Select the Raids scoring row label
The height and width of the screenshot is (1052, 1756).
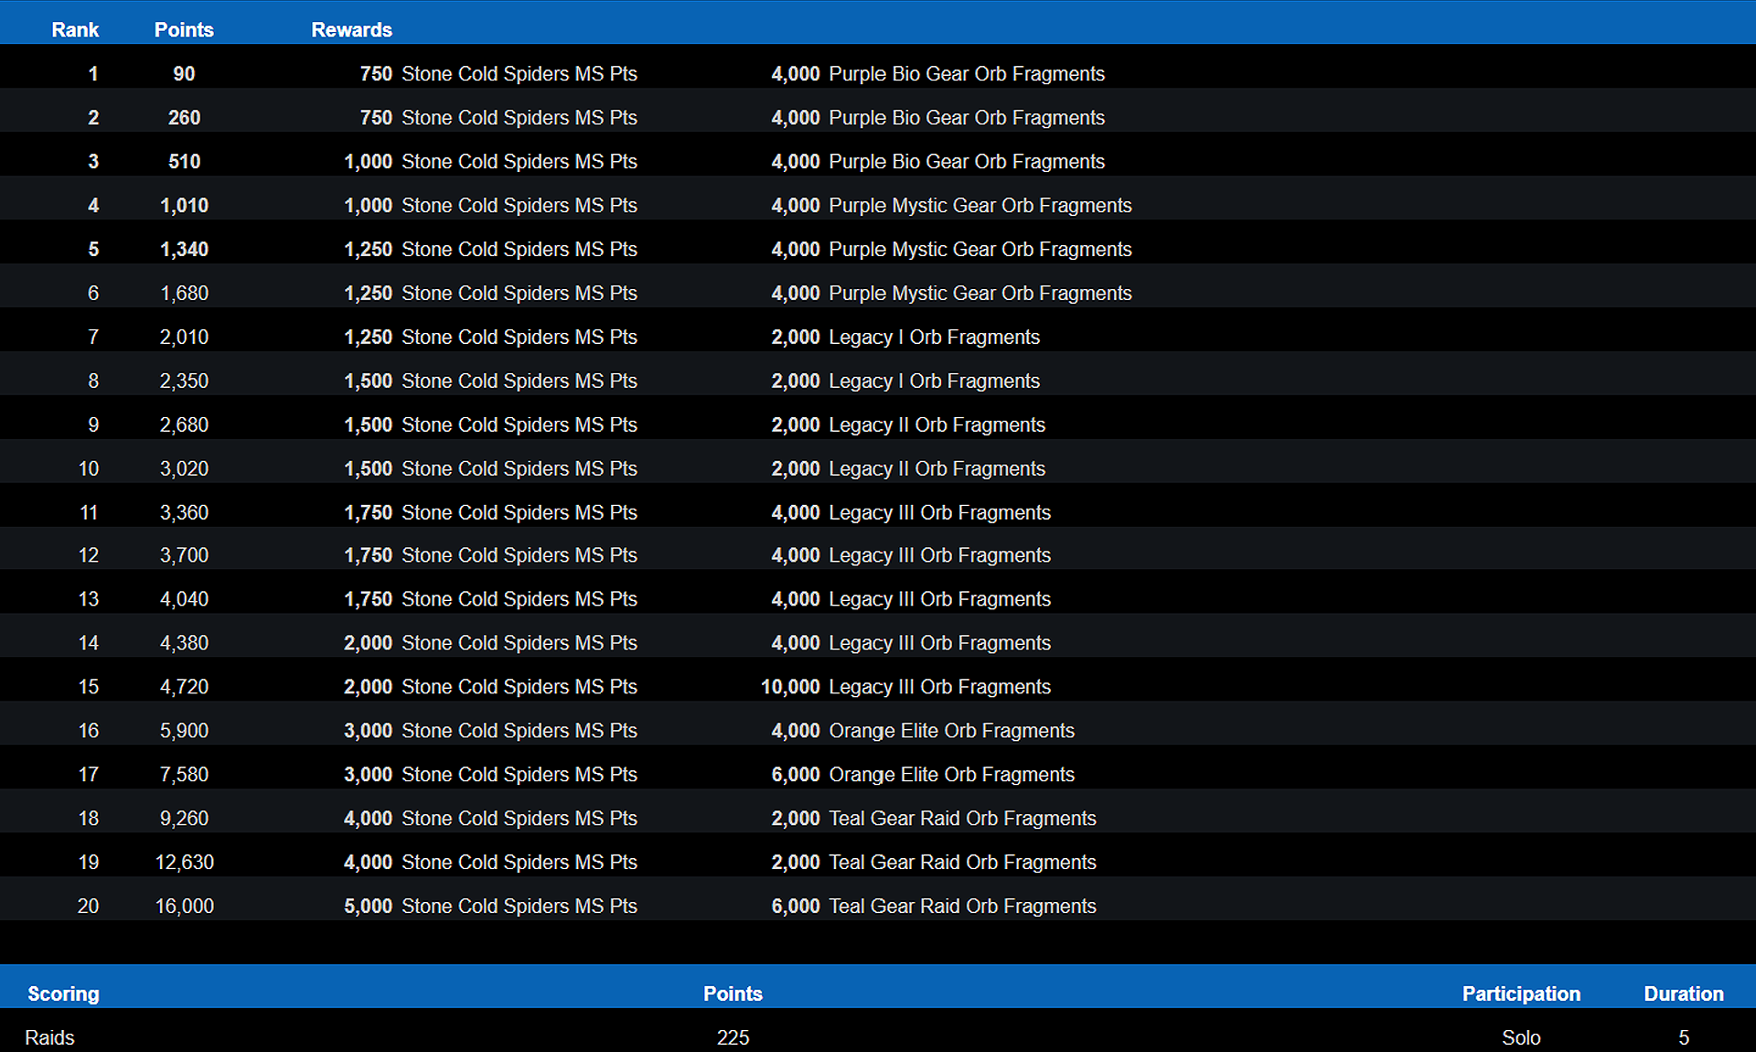coord(49,1037)
